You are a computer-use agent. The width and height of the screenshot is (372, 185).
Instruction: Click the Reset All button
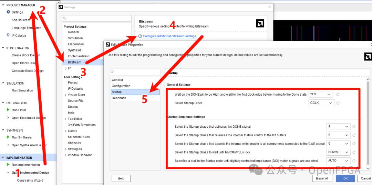click(x=322, y=178)
